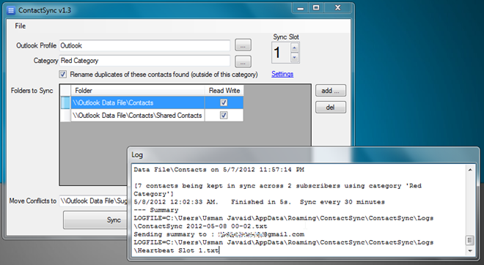The height and width of the screenshot is (265, 484).
Task: Increase the Sync Slot value
Action: (x=295, y=48)
